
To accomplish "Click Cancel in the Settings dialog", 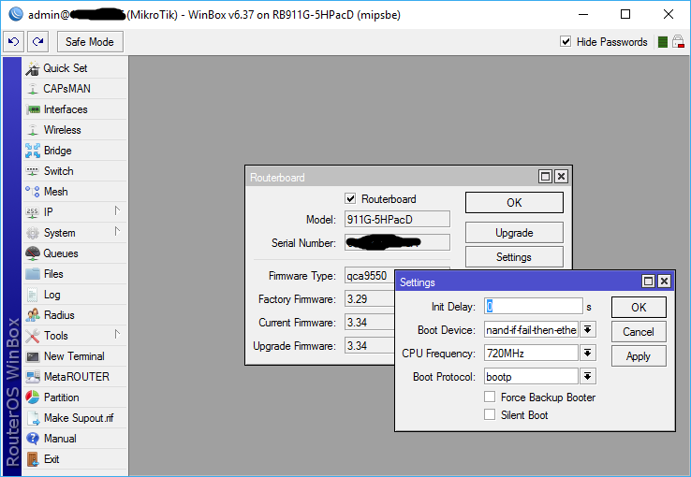I will coord(639,332).
